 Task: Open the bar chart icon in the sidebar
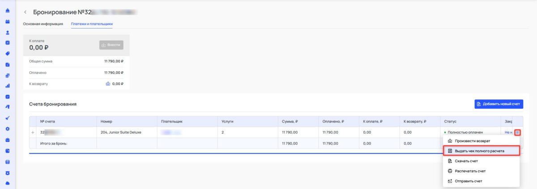(8, 86)
